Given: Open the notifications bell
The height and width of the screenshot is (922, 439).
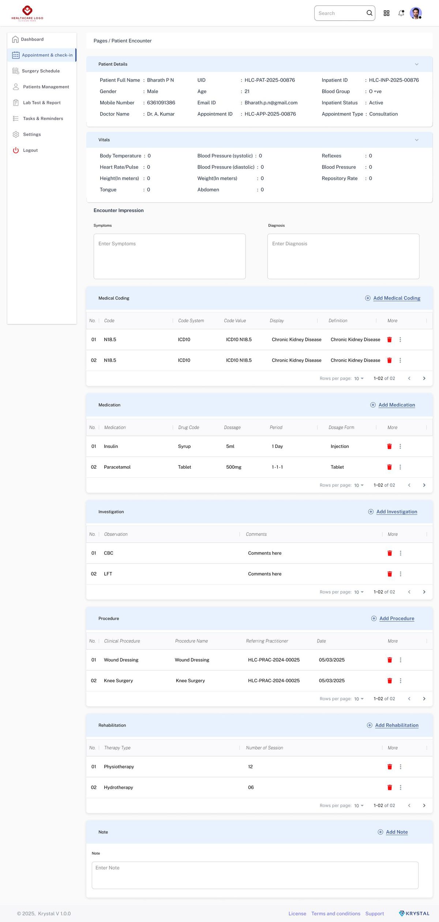Looking at the screenshot, I should (x=401, y=13).
